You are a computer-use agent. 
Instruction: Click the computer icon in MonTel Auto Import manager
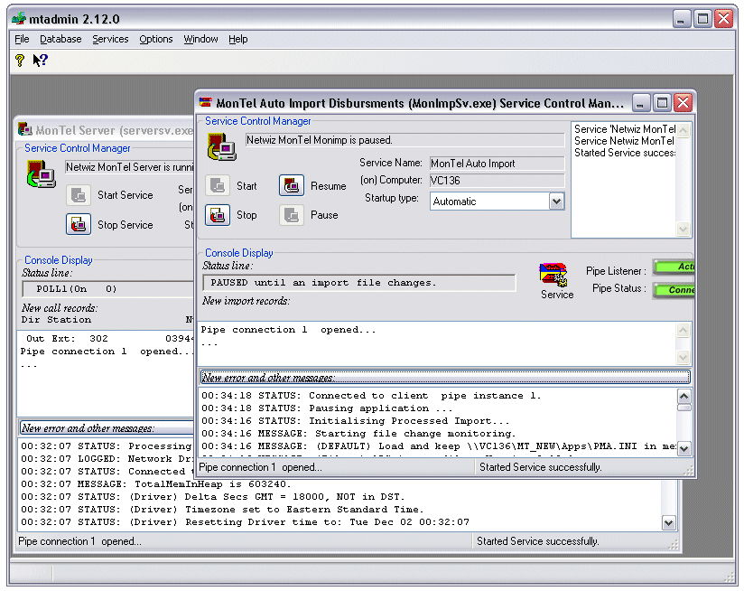(x=221, y=147)
